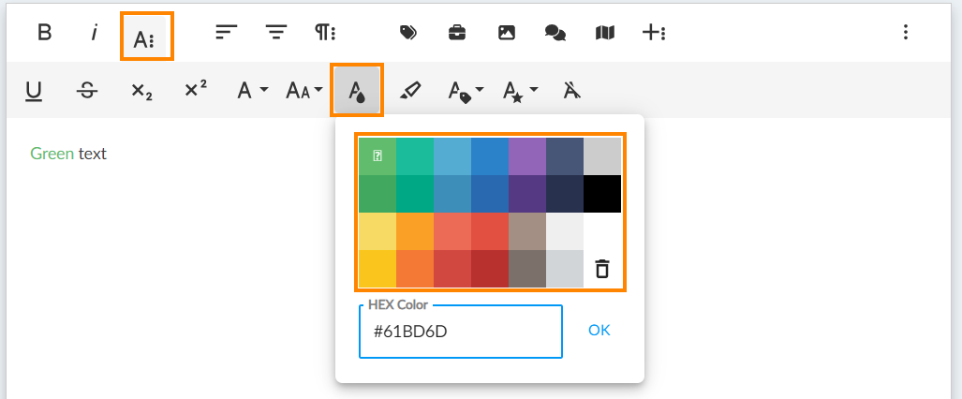The height and width of the screenshot is (399, 962).
Task: Open the More Text options menu
Action: tap(146, 37)
